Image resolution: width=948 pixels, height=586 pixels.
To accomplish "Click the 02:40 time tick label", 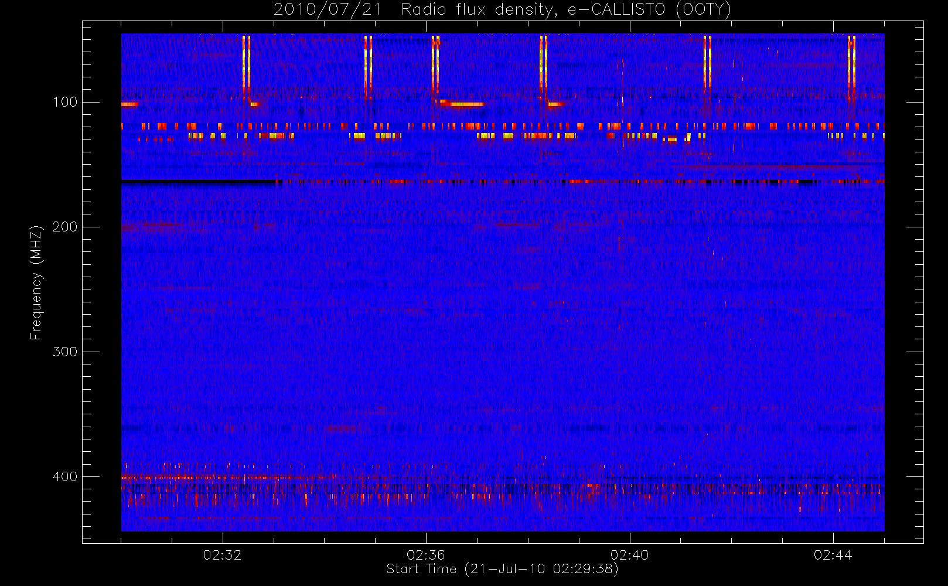I will point(629,555).
